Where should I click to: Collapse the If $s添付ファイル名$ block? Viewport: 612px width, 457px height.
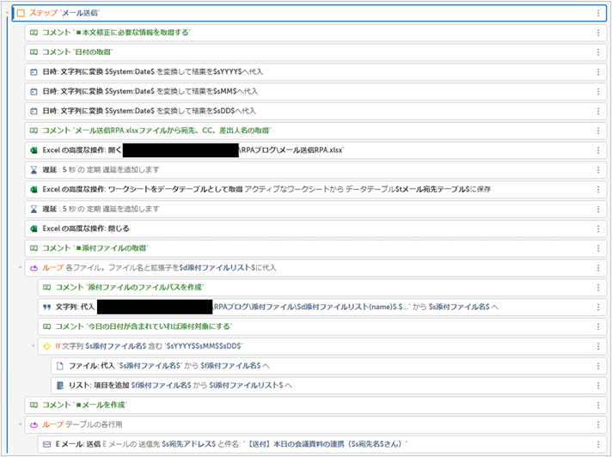click(x=33, y=346)
